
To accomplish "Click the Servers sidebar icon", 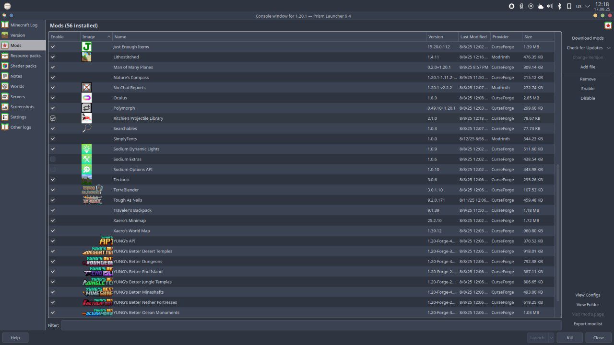I will 5,96.
